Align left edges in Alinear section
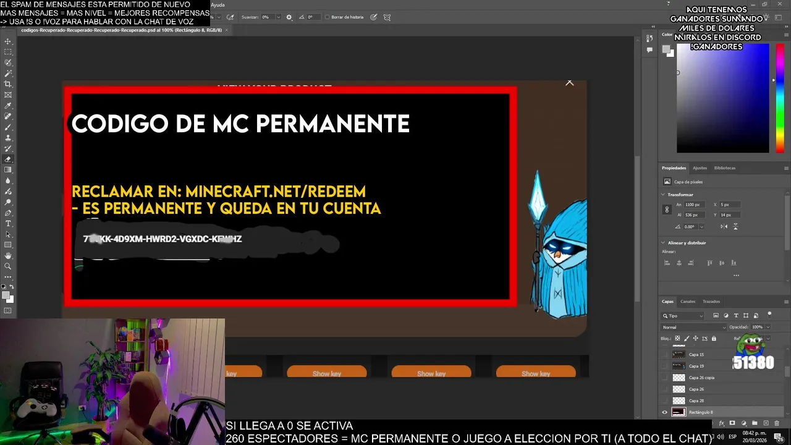Screen dimensions: 791x445 coord(667,263)
